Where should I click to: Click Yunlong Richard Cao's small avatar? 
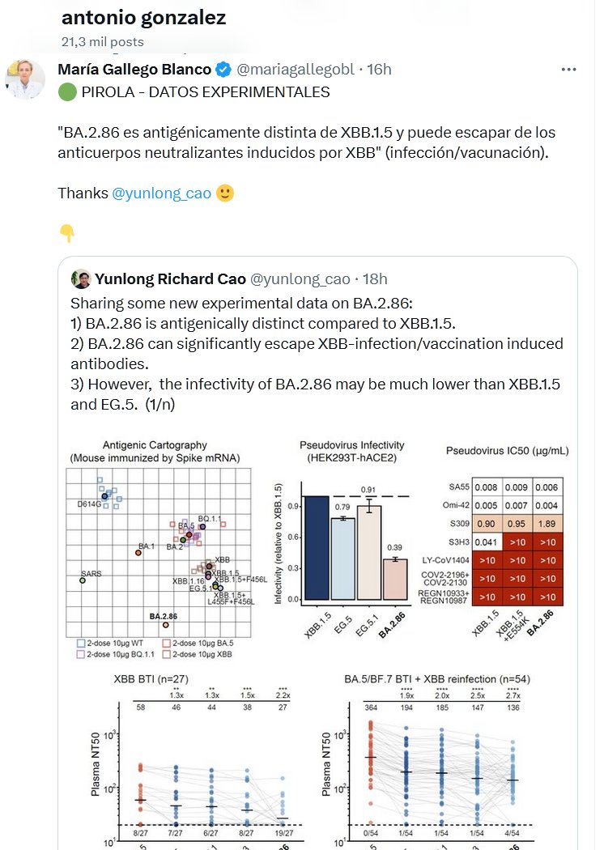tap(80, 279)
